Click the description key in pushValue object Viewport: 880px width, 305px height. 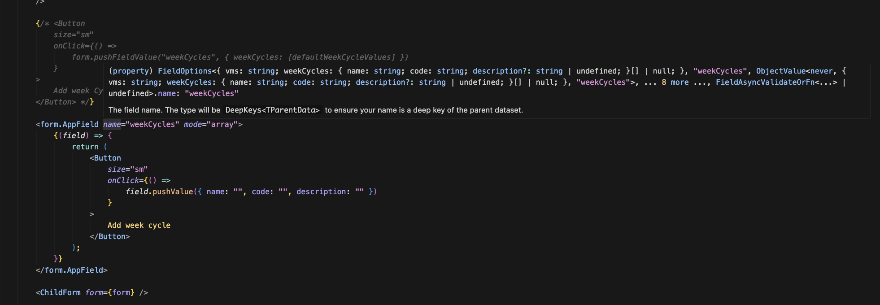point(321,192)
